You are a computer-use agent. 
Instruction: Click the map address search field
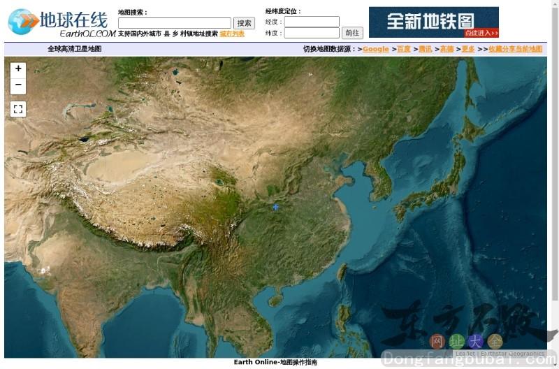coord(174,23)
